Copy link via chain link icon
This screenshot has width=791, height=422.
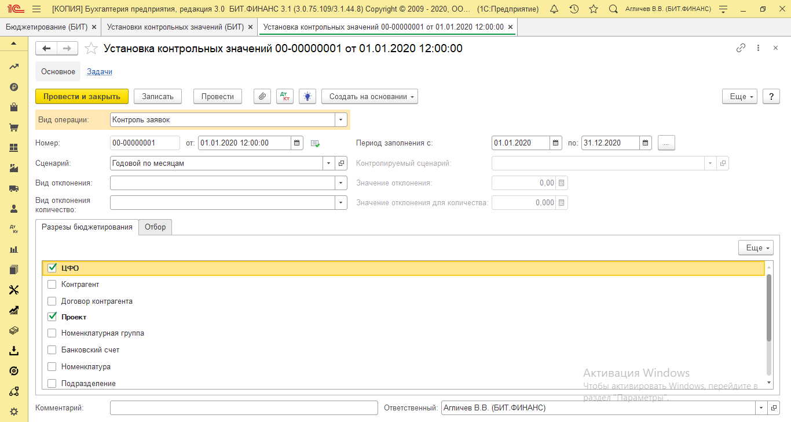(741, 49)
